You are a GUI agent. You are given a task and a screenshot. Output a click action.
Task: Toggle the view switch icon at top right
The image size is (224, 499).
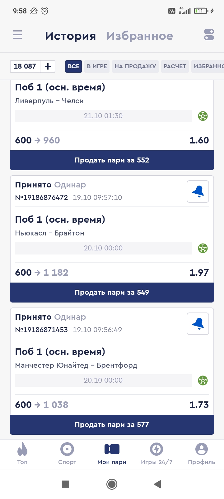coord(209,35)
